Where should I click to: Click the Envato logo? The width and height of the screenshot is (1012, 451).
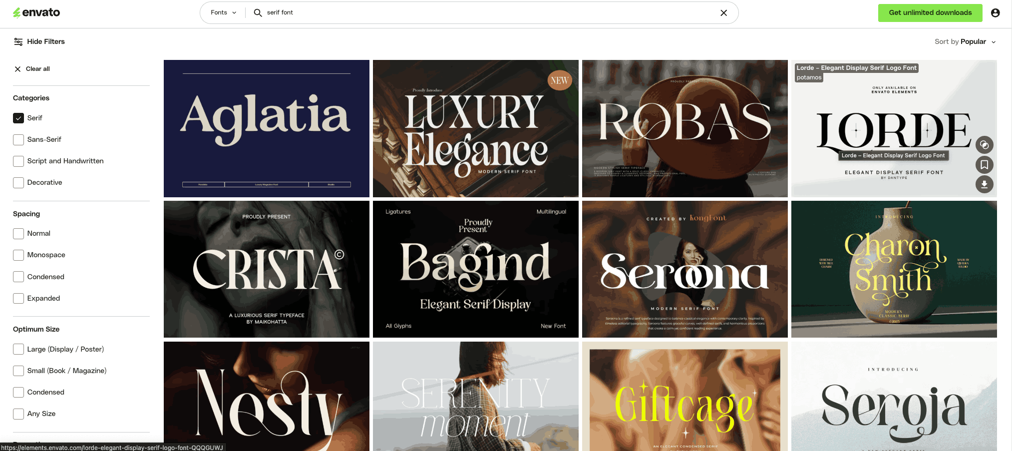(x=35, y=12)
